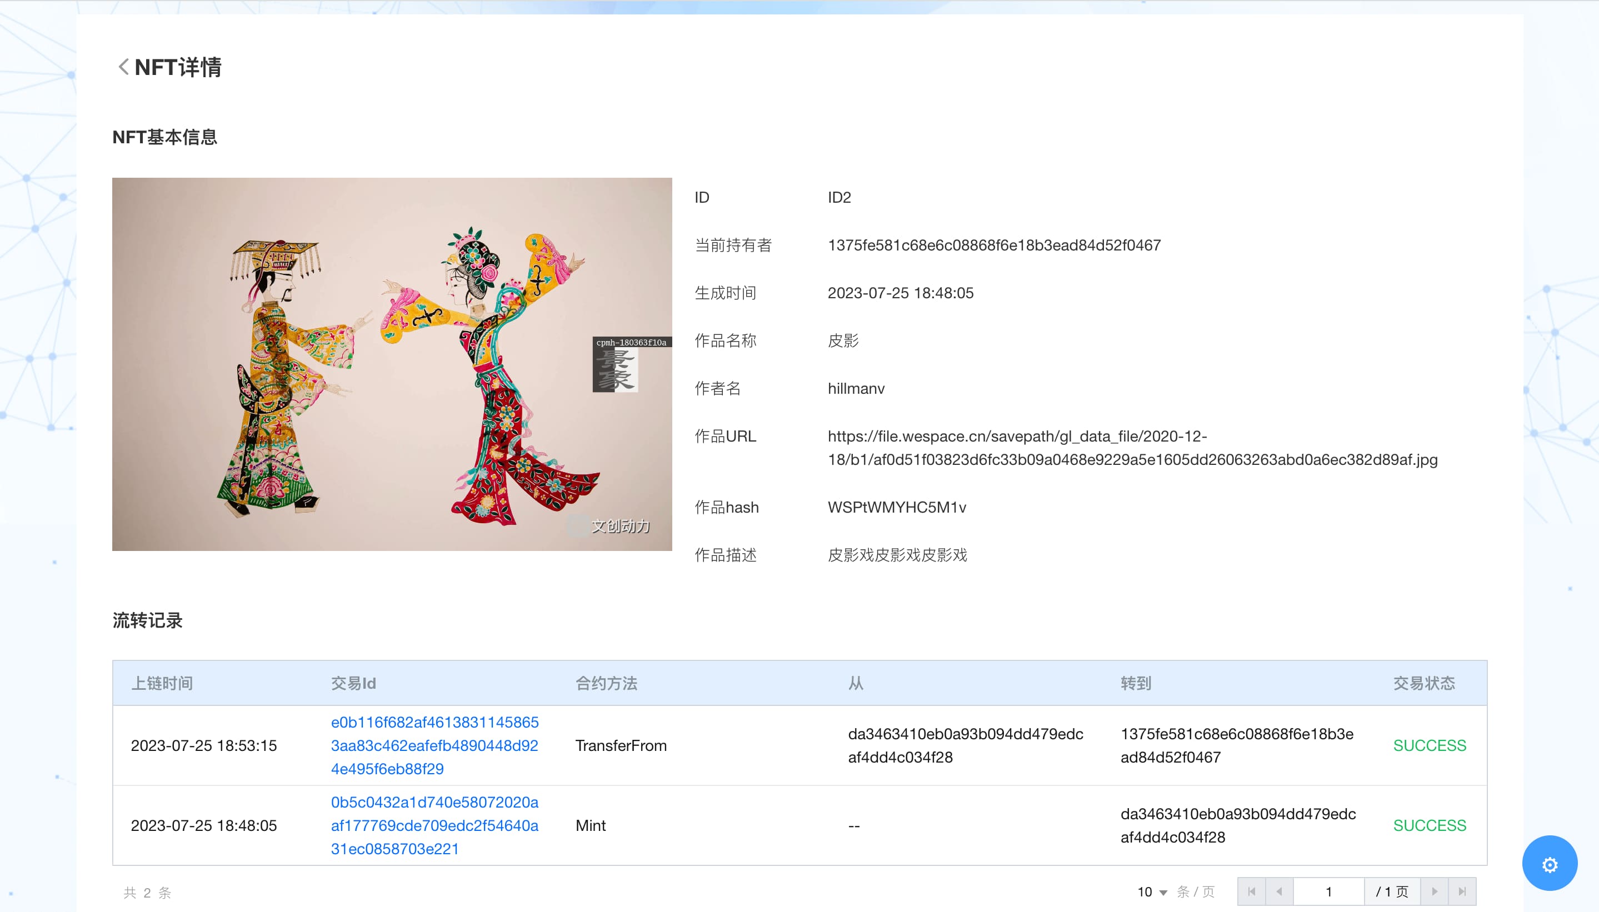The image size is (1599, 912).
Task: Click the 当前持有者 address value
Action: (x=994, y=245)
